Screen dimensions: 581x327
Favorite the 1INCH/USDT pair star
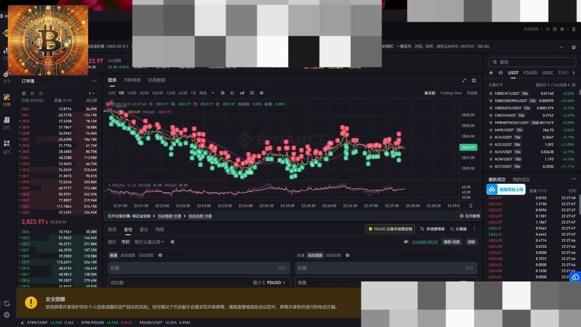pos(491,115)
